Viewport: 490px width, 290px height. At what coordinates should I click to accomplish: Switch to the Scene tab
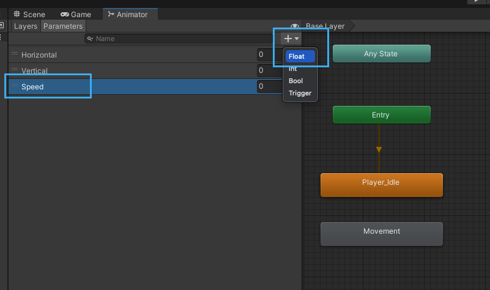[29, 14]
